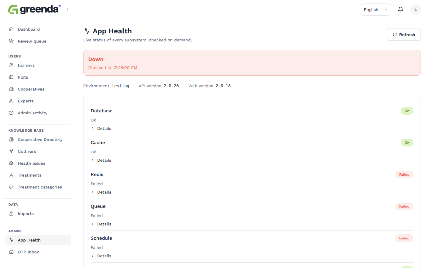Screen dimensions: 428x268
Task: Open the English language dropdown
Action: (375, 10)
